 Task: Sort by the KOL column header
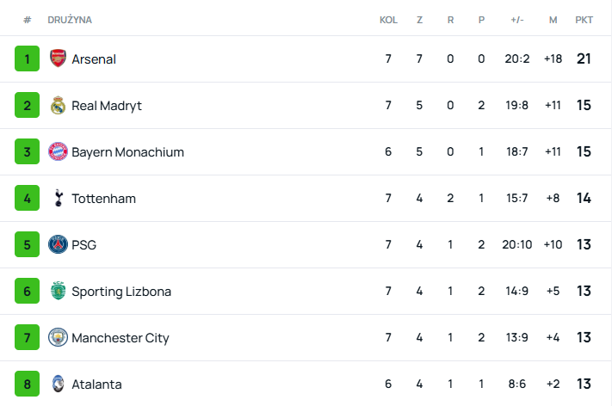pyautogui.click(x=388, y=20)
